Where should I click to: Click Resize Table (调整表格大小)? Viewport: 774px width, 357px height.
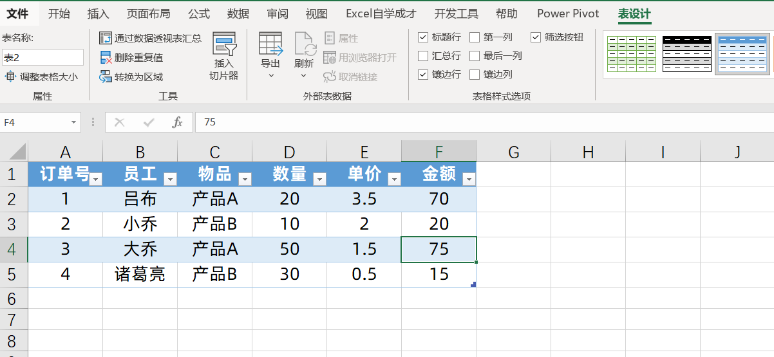click(x=41, y=77)
